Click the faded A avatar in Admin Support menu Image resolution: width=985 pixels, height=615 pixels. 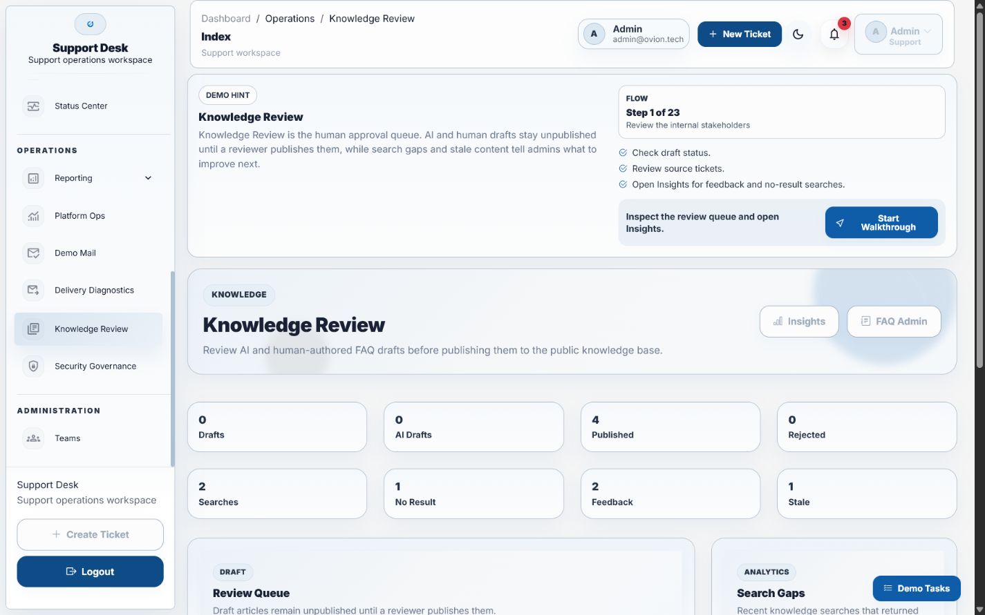pos(876,32)
